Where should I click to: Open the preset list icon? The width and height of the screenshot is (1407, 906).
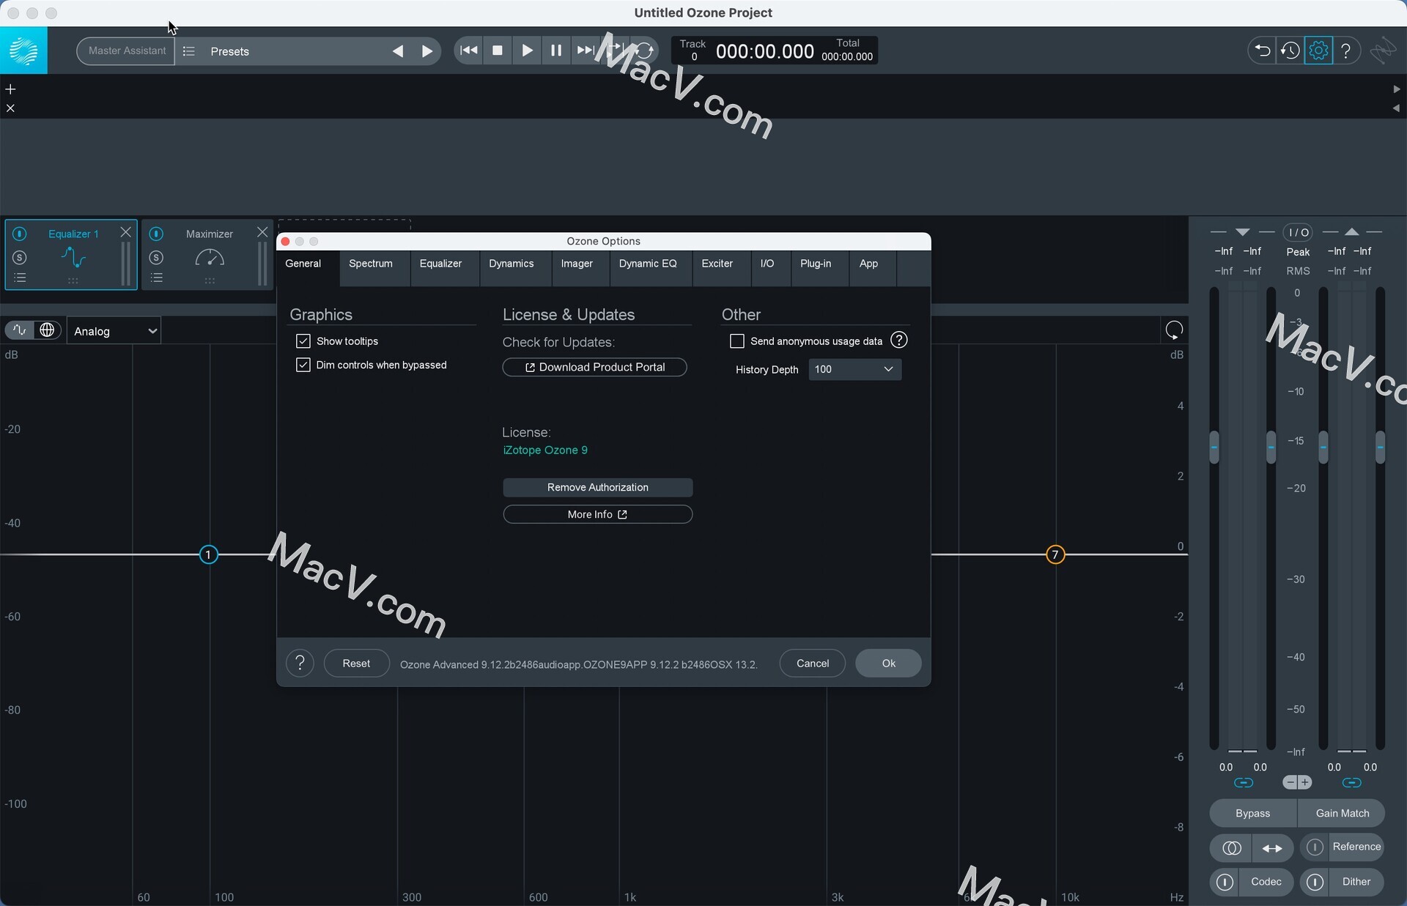[188, 51]
